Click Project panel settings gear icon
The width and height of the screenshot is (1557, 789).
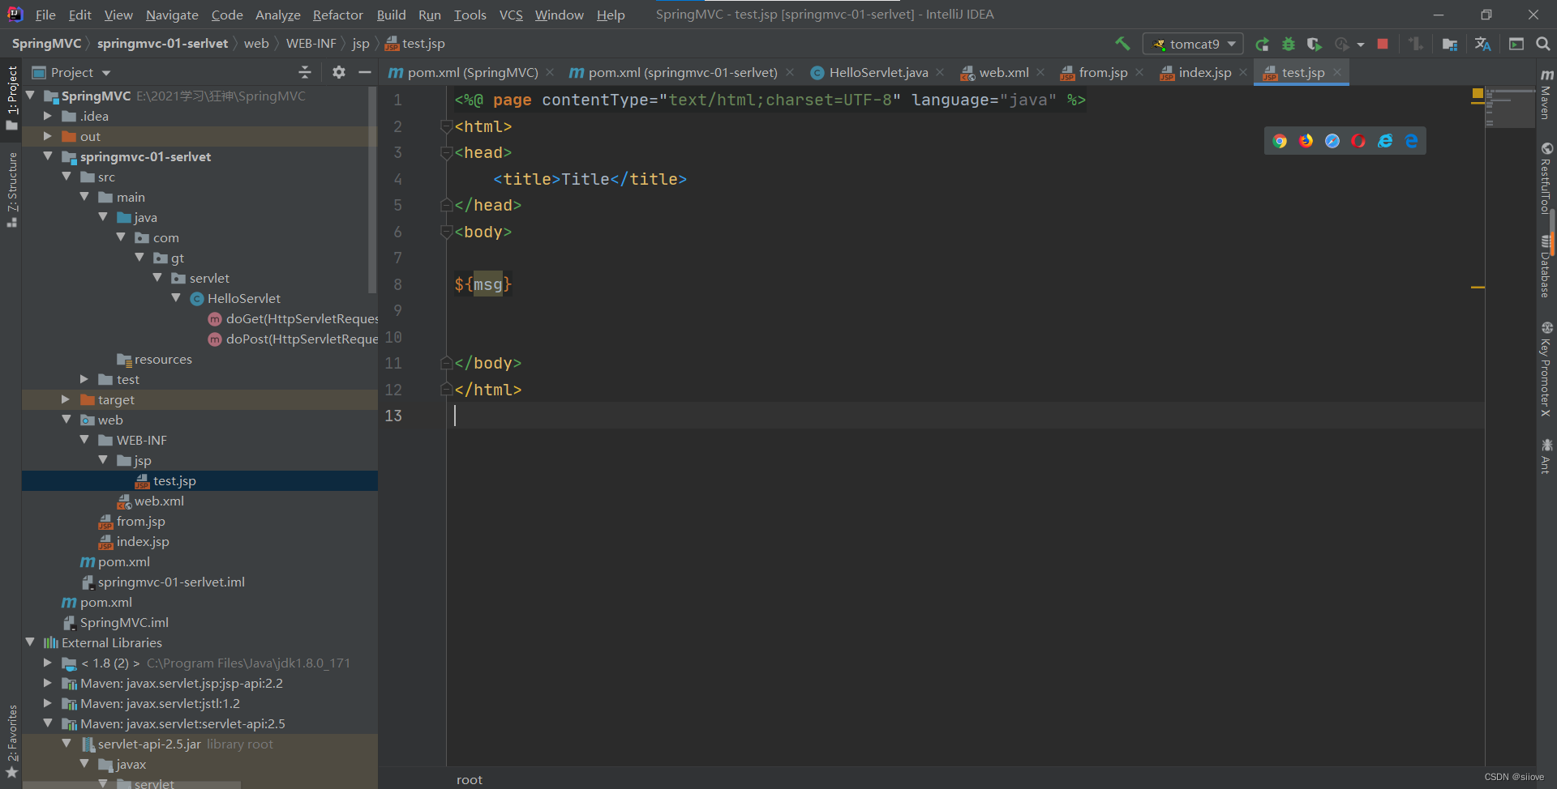click(x=339, y=72)
